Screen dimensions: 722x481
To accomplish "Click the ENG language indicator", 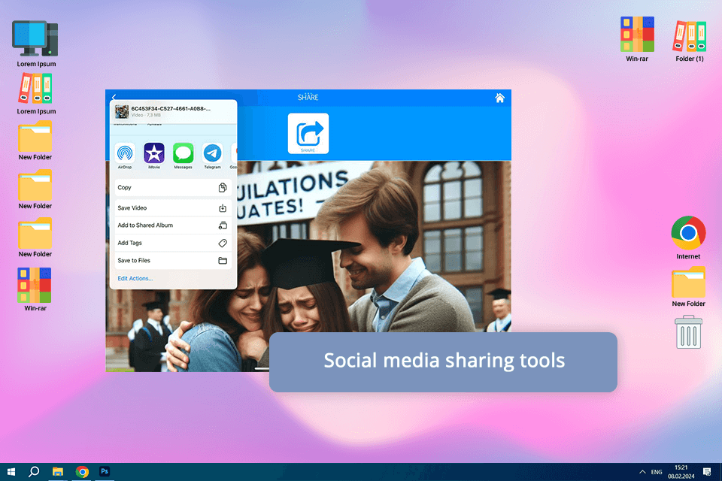I will tap(657, 472).
